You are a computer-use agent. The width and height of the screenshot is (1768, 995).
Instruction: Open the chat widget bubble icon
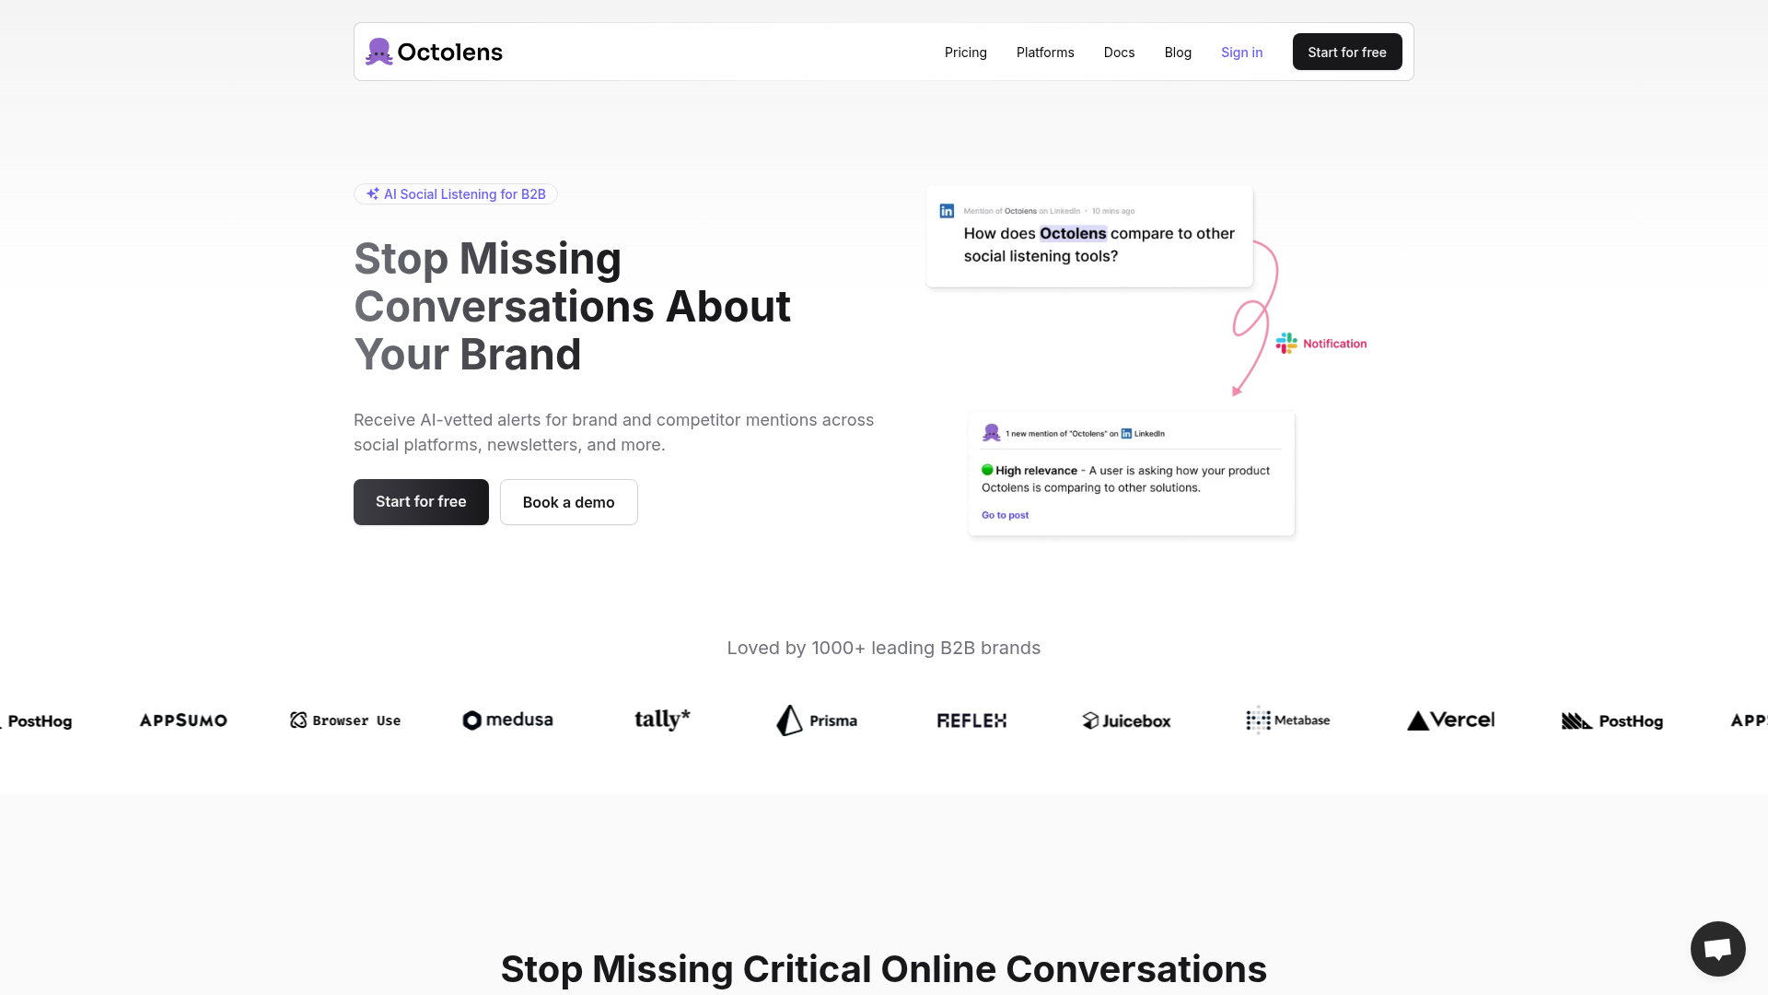click(x=1717, y=948)
